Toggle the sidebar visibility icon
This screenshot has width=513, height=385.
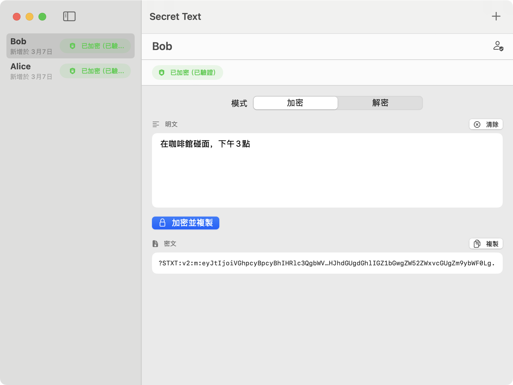[x=69, y=16]
